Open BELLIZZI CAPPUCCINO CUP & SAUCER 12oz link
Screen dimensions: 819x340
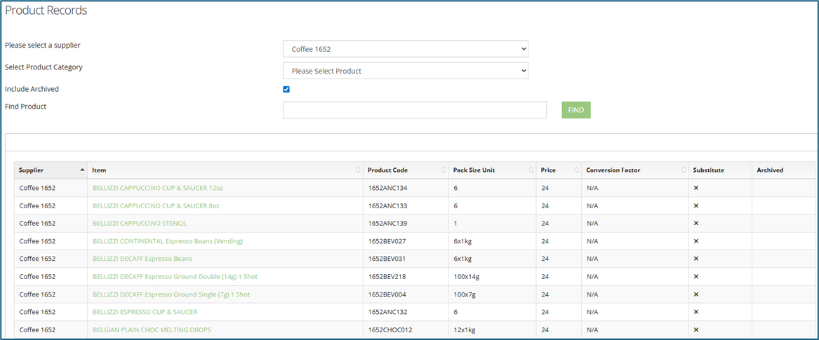pos(158,188)
